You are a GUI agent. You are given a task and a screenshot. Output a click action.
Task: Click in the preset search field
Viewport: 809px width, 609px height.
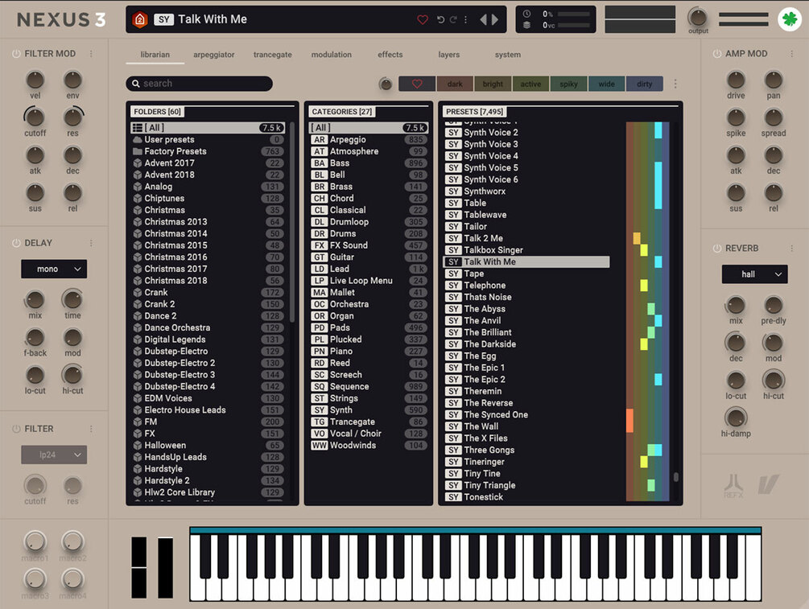tap(199, 84)
